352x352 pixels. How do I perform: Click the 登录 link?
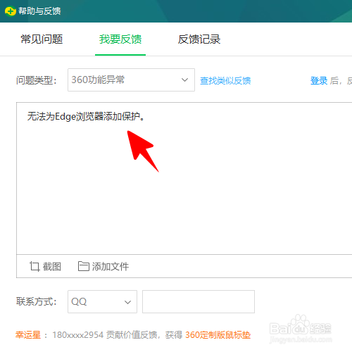click(x=319, y=81)
